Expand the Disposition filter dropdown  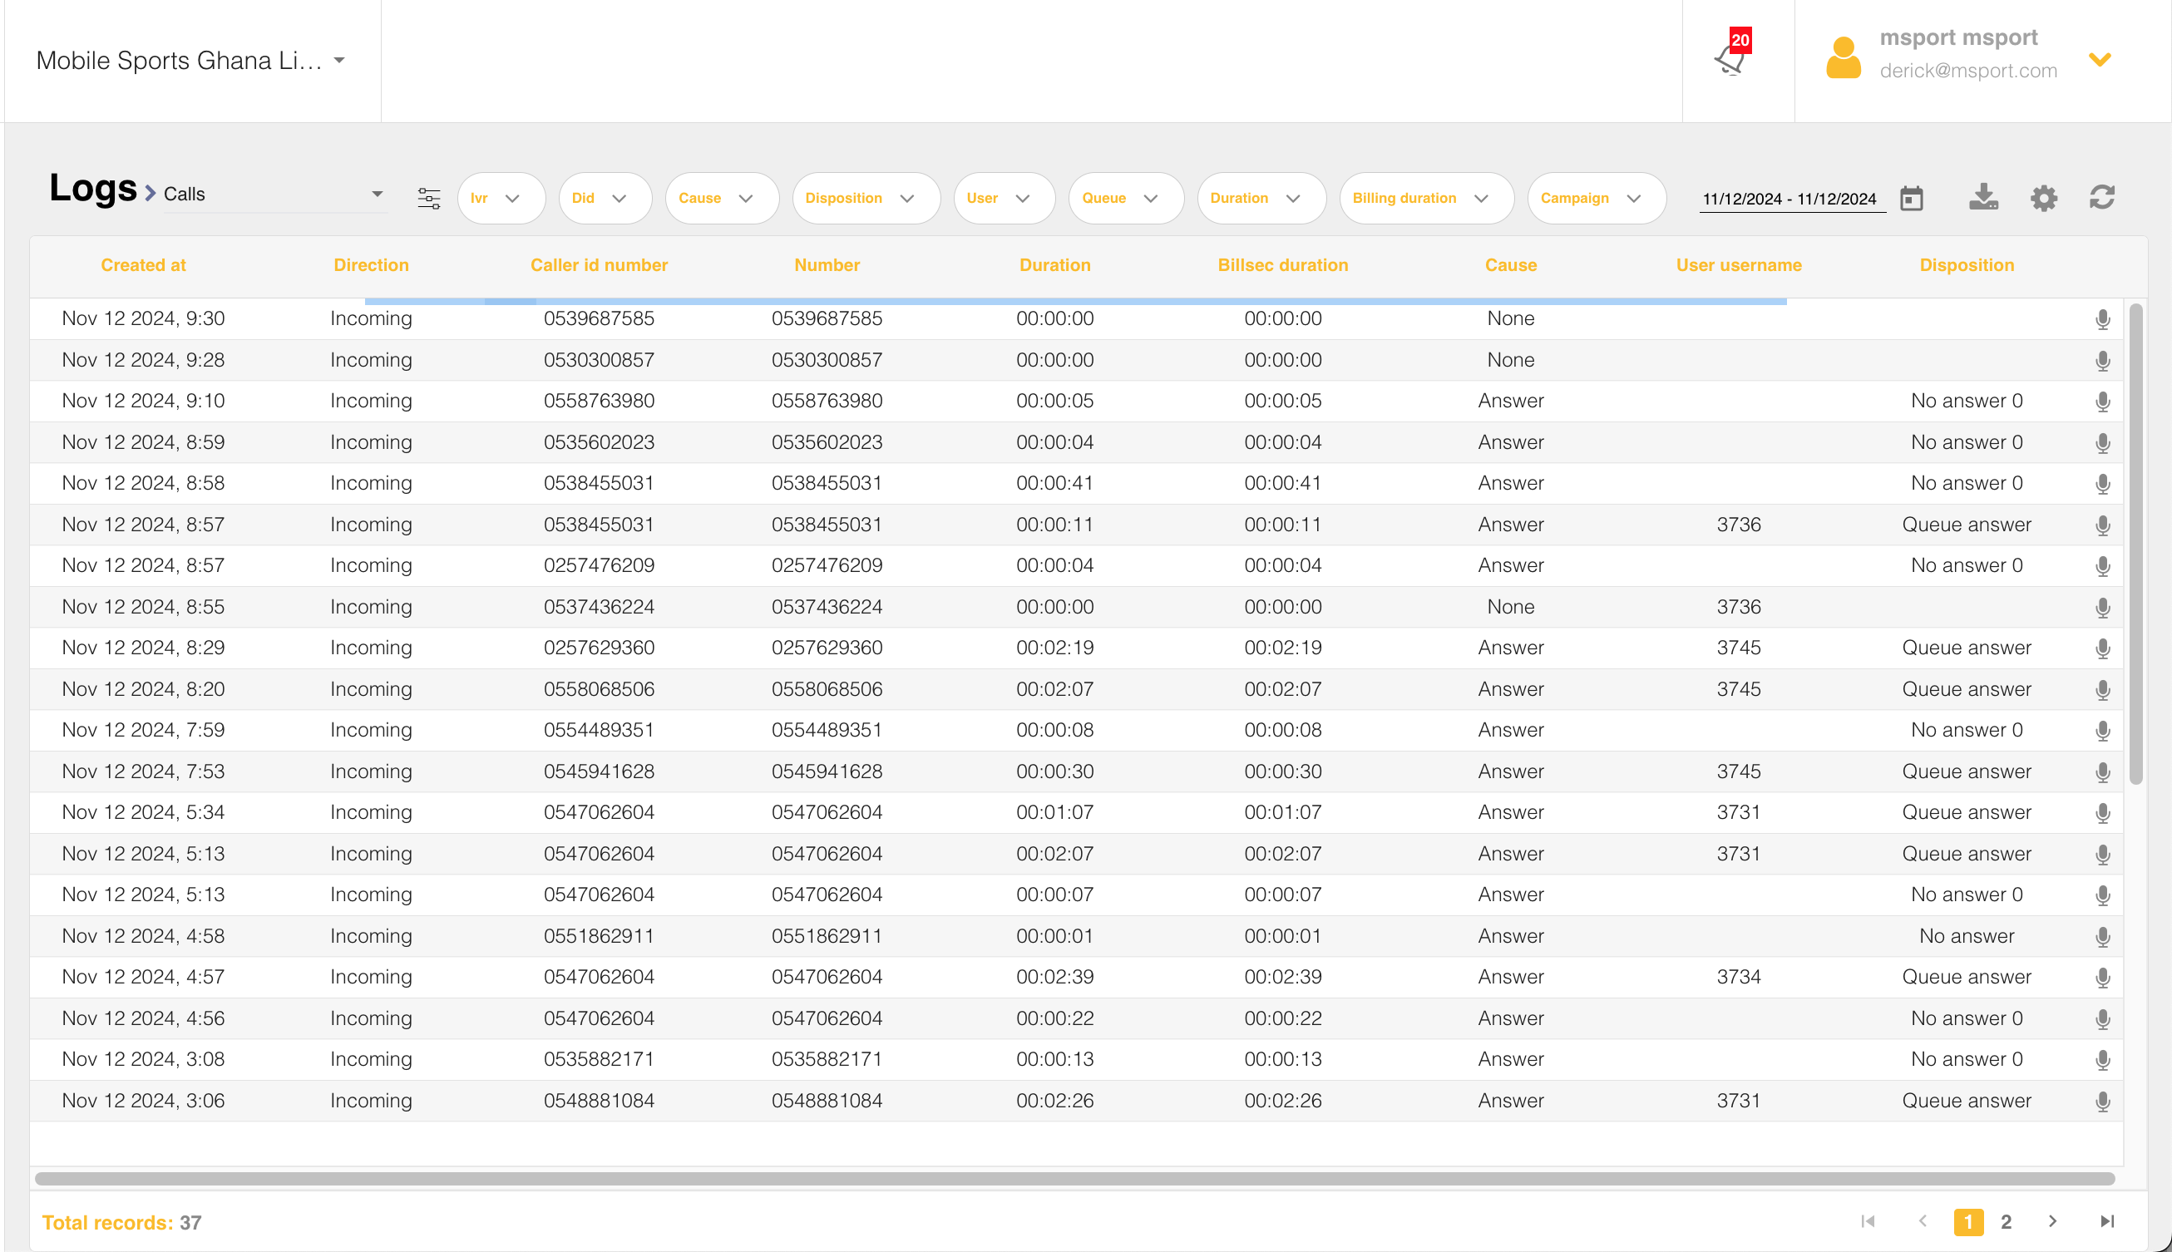pyautogui.click(x=866, y=198)
